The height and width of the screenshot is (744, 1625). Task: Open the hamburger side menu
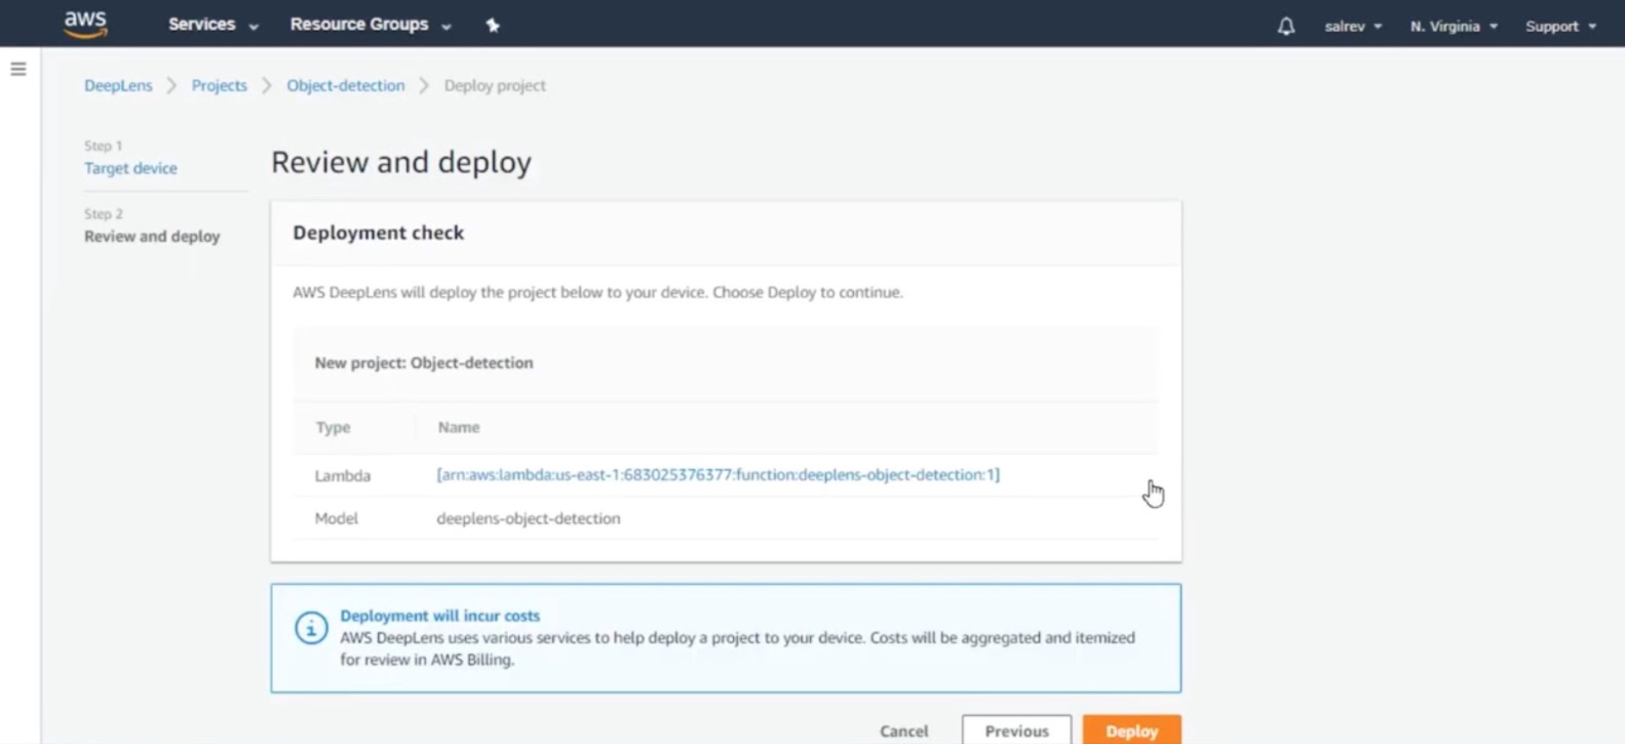coord(19,69)
